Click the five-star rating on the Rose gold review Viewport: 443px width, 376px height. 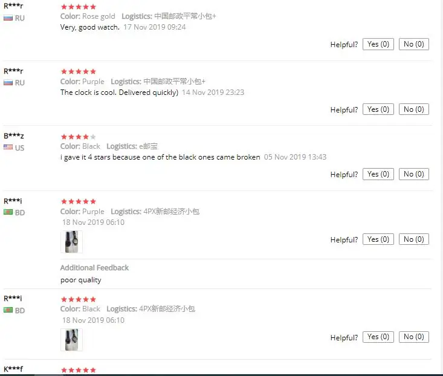pyautogui.click(x=79, y=7)
